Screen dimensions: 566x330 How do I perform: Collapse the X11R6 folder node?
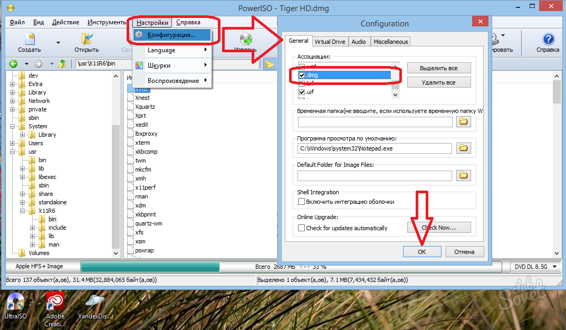pos(22,211)
